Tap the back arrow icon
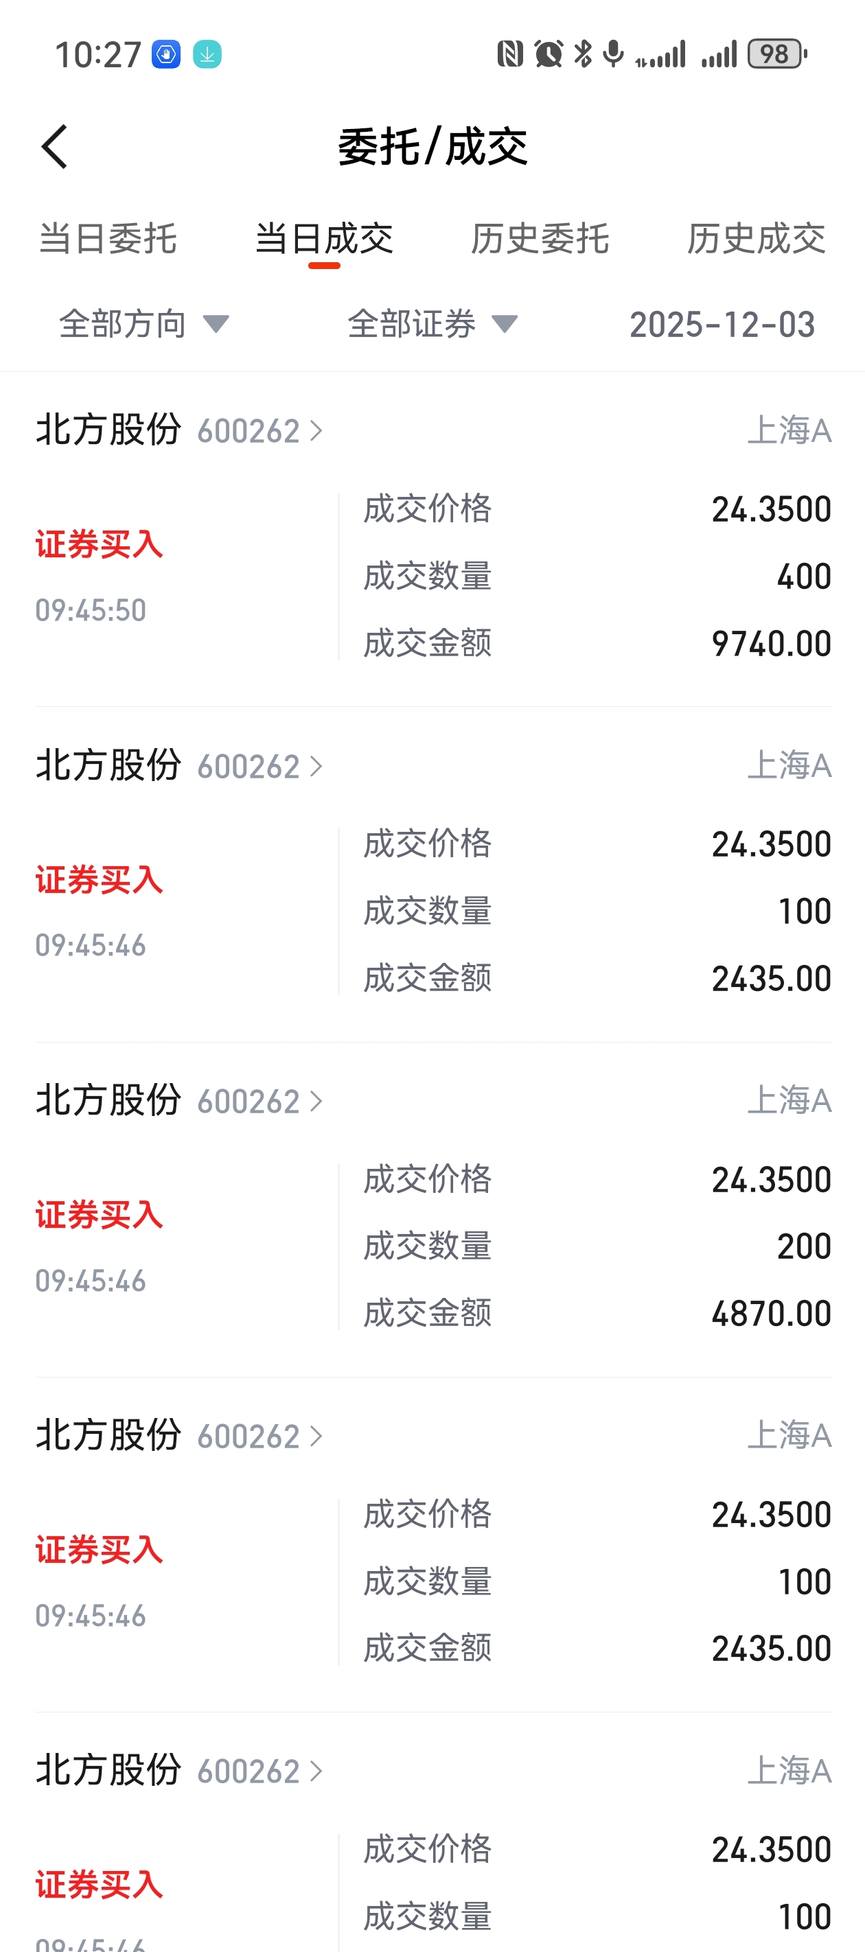Screen dimensions: 865x1952 point(55,146)
